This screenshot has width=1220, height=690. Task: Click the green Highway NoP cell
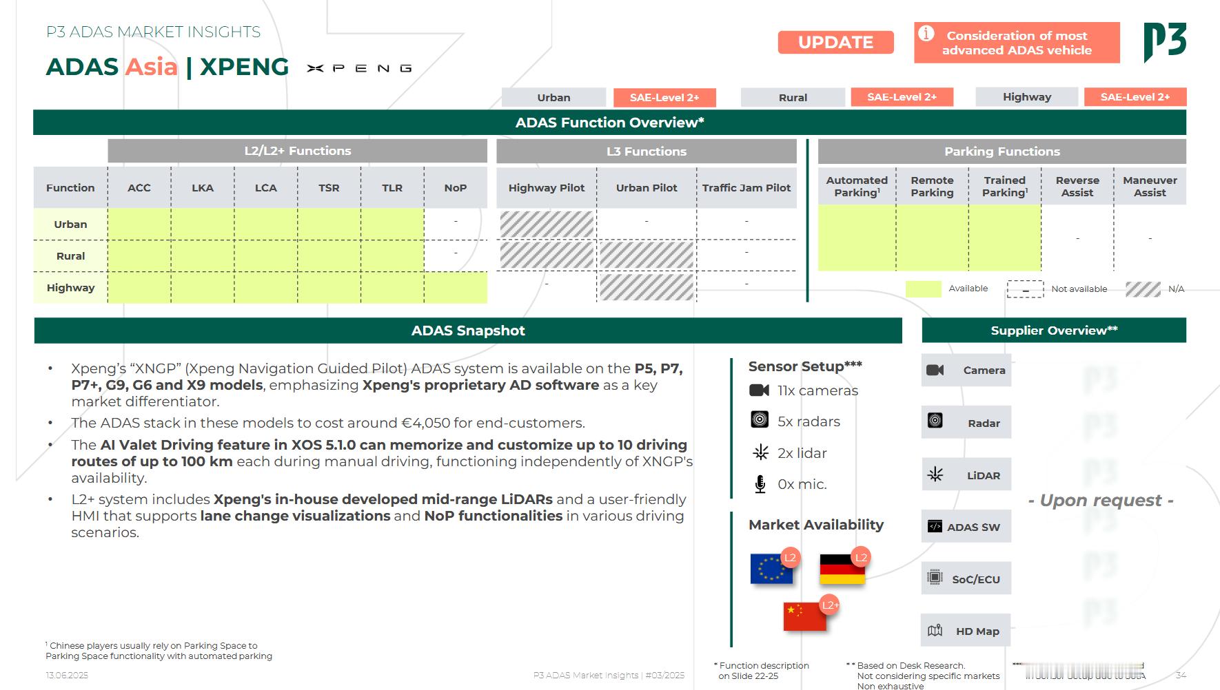point(456,288)
